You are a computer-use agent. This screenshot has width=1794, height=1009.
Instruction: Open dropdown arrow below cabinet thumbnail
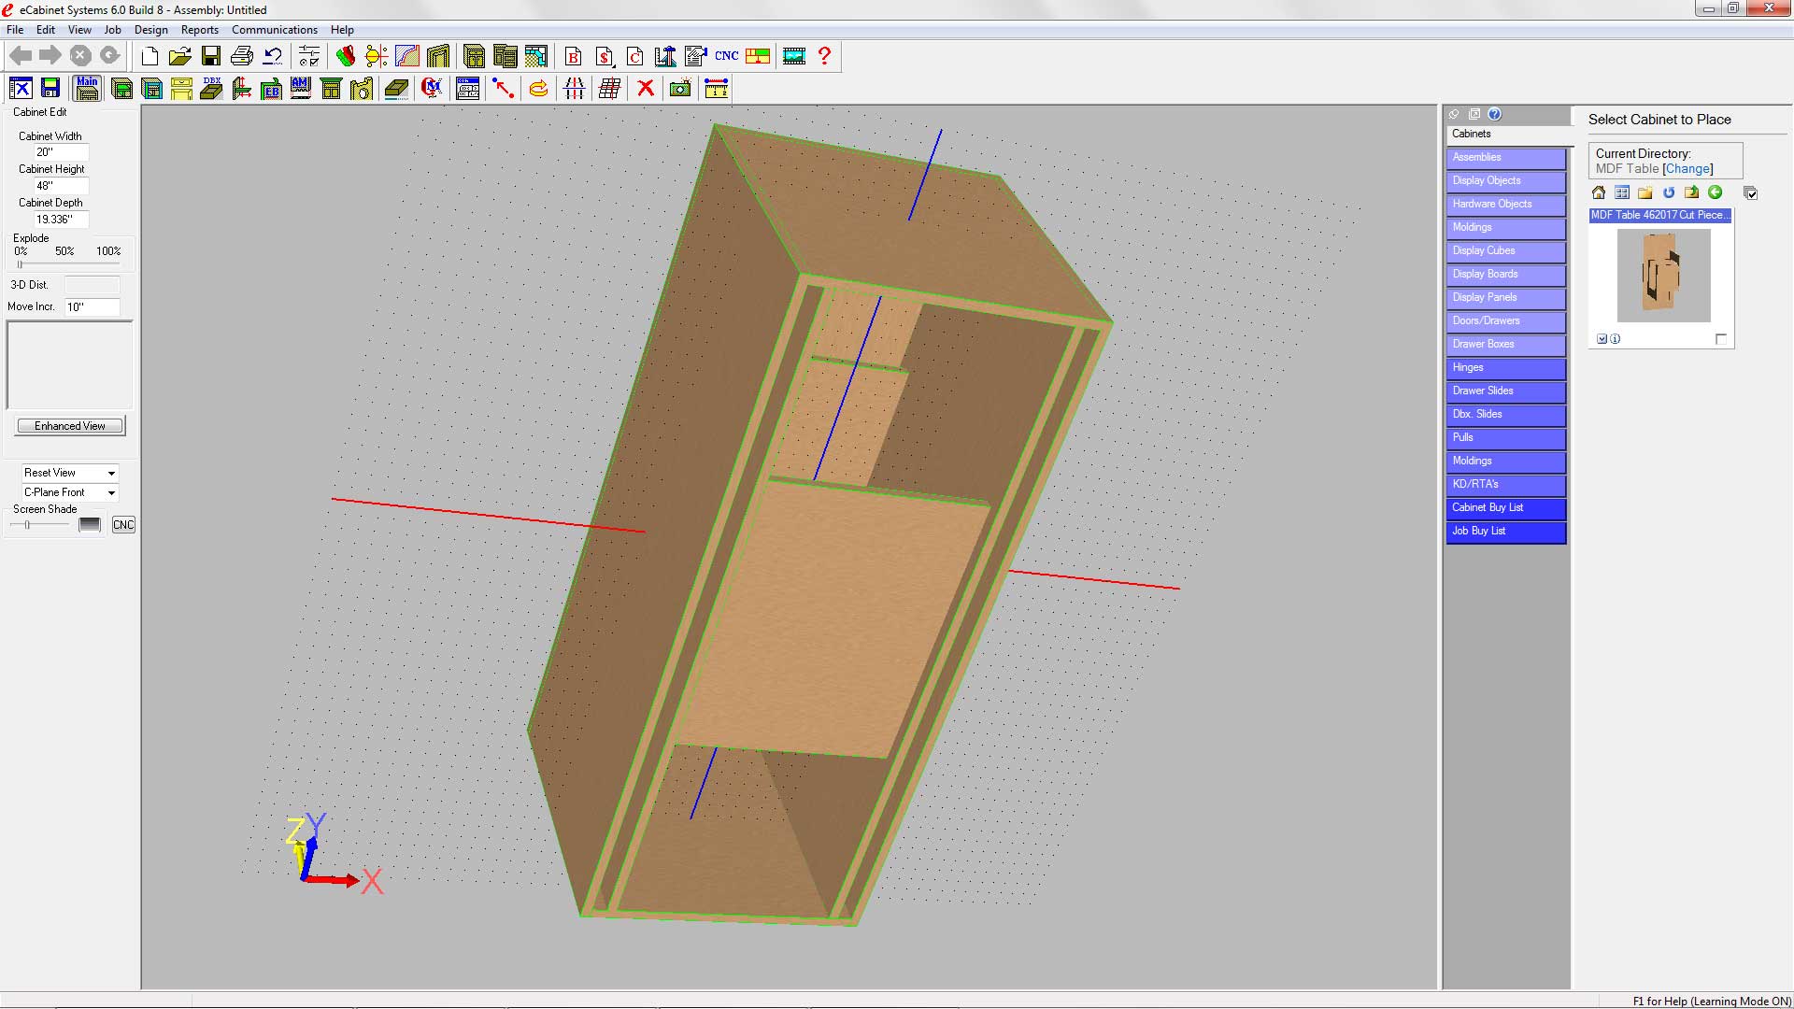click(x=1602, y=339)
